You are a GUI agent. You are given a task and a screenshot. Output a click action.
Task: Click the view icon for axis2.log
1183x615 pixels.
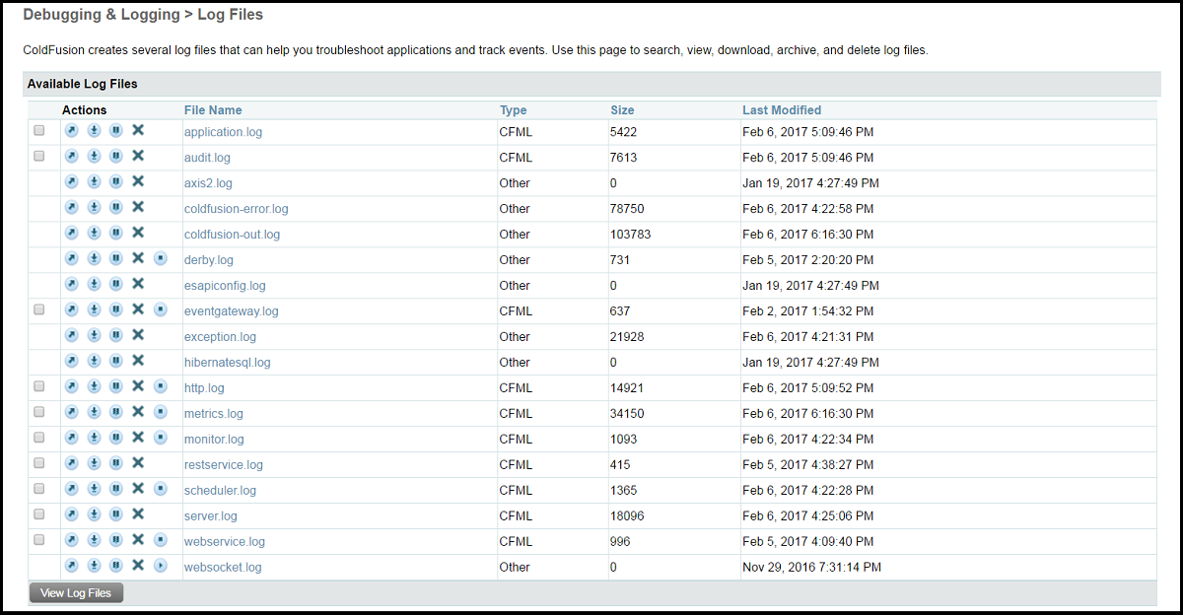(71, 181)
